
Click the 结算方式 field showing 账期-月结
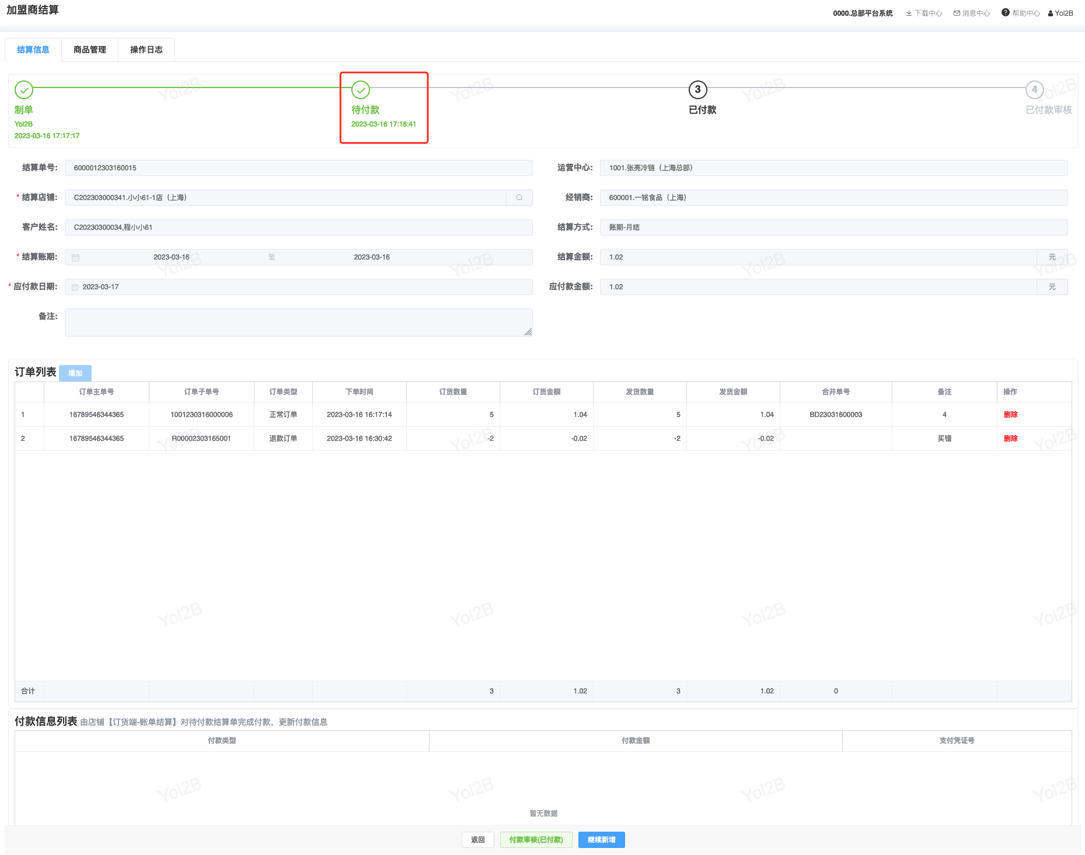(833, 227)
